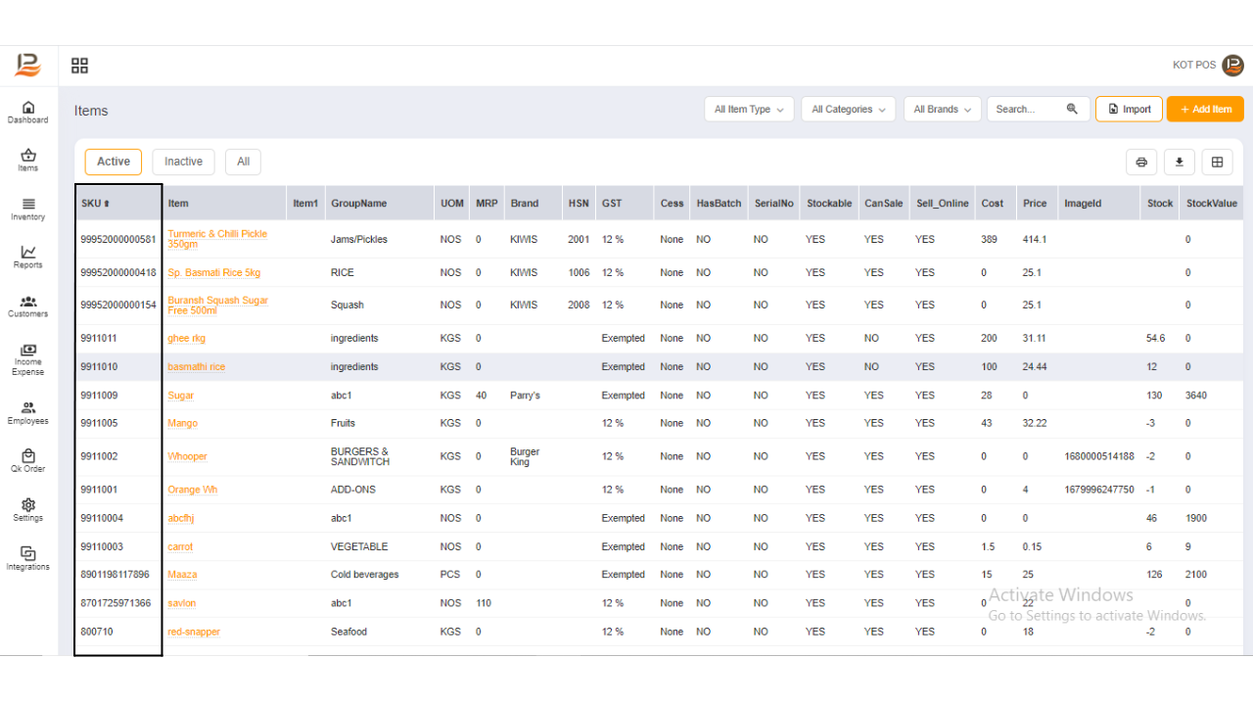1253x705 pixels.
Task: Open the All Brands dropdown
Action: point(941,109)
